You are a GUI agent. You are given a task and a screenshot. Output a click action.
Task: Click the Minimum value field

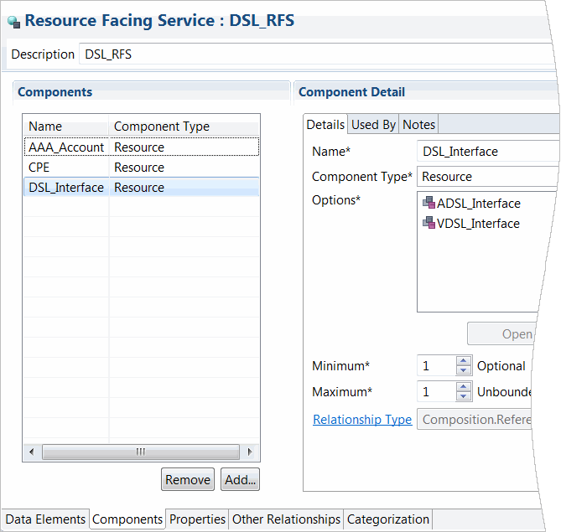(437, 366)
